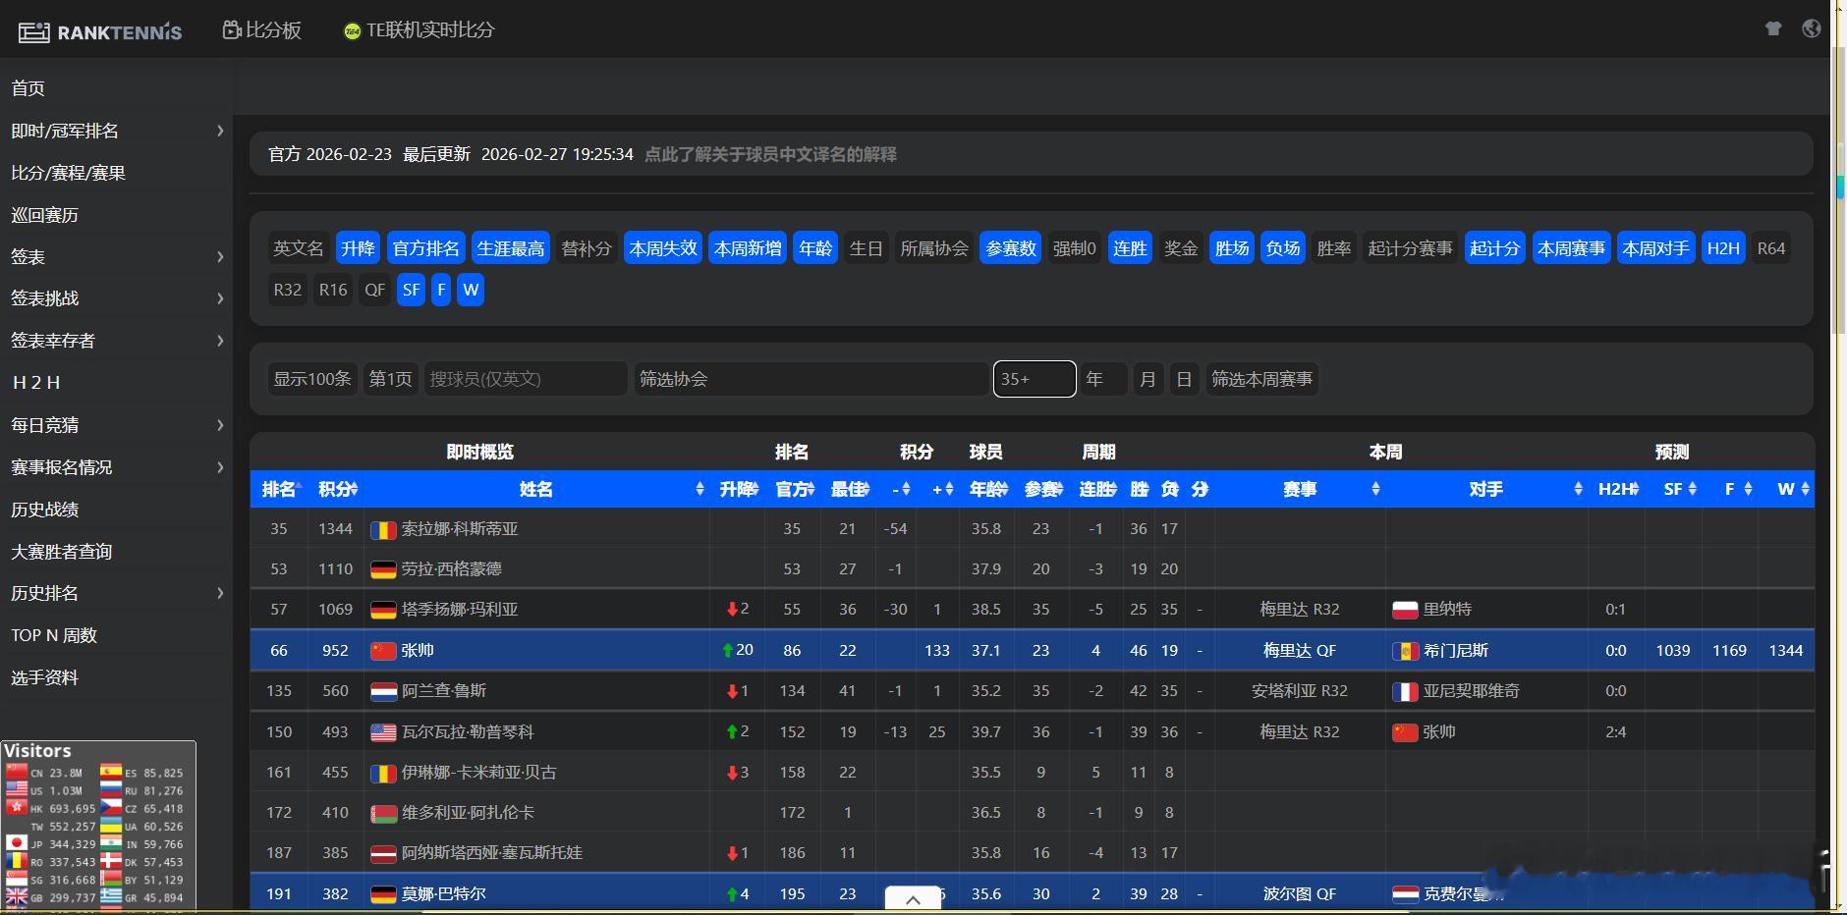Click the 安塔利亚 R32 tournament cell
1847x915 pixels.
pos(1300,690)
